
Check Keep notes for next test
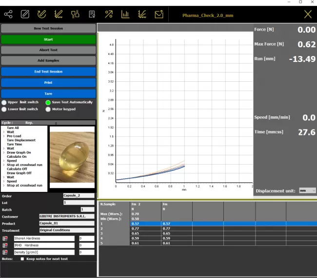(22, 259)
